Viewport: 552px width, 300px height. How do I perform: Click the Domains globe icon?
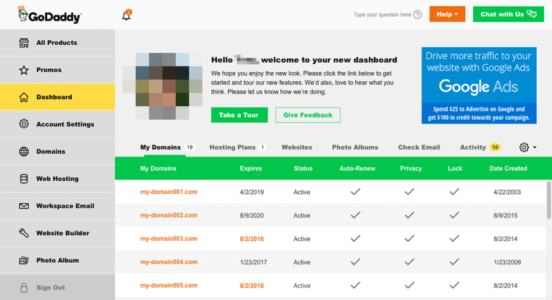(24, 151)
